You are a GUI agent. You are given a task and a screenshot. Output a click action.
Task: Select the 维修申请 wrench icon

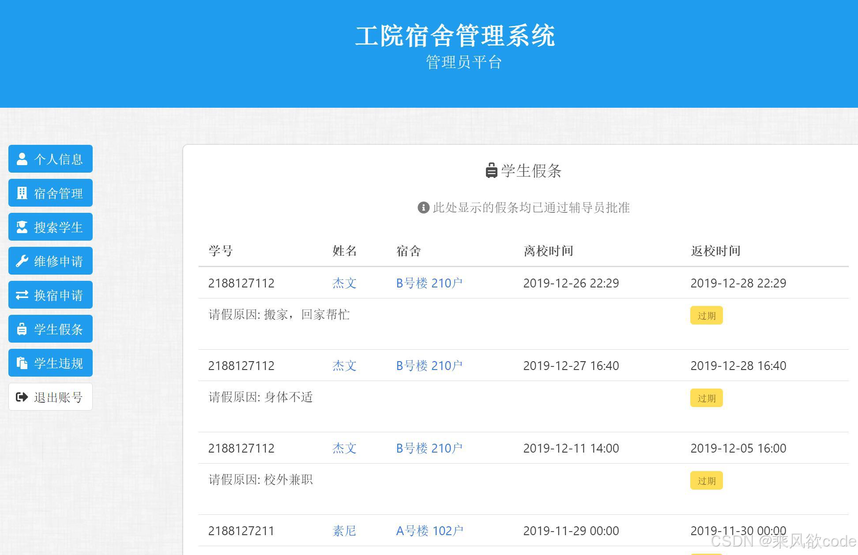coord(22,261)
